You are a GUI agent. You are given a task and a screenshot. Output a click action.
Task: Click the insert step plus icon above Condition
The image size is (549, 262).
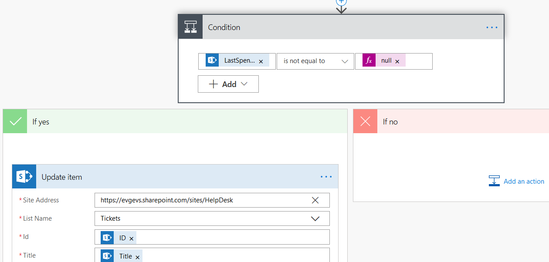pos(341,2)
